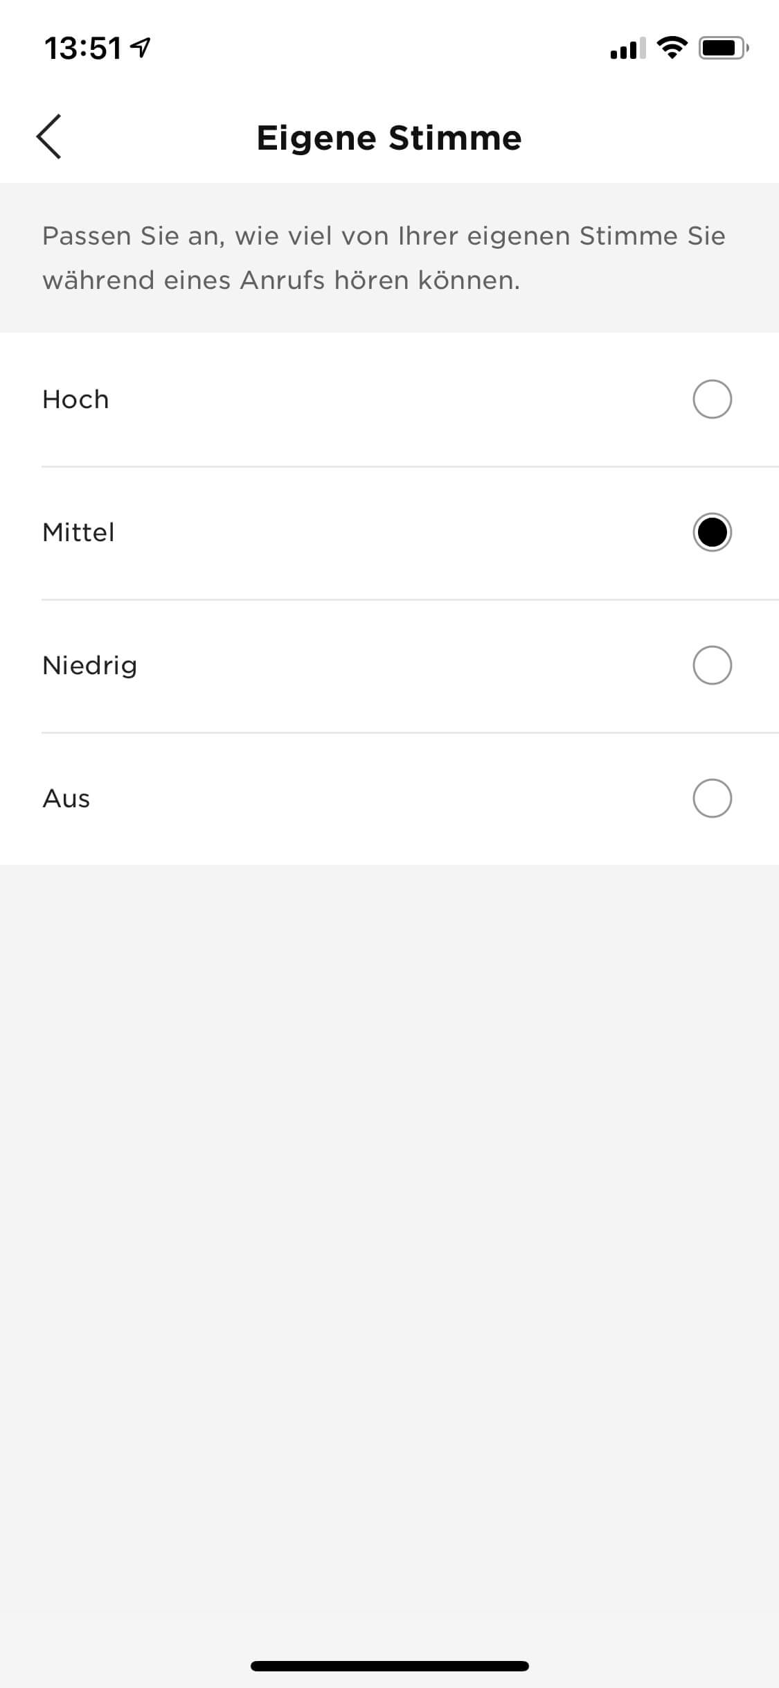Select the Mittel radio button
Screen dimensions: 779x1688
click(x=712, y=532)
